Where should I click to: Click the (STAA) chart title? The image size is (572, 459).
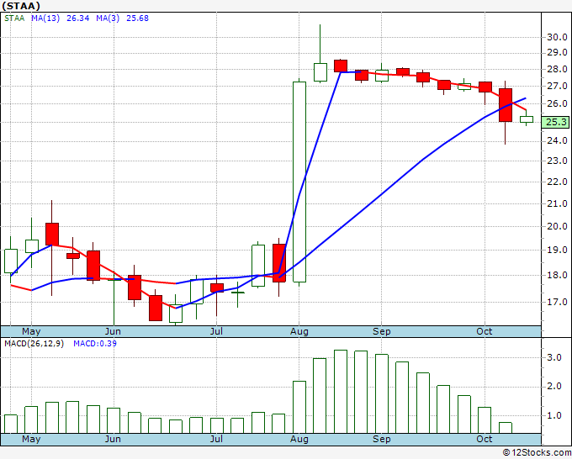21,6
